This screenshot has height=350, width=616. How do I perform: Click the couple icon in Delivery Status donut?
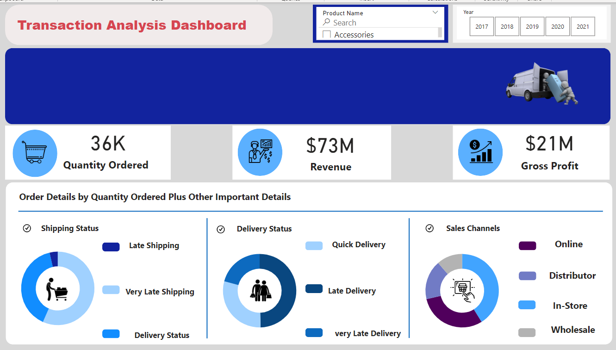(x=259, y=290)
